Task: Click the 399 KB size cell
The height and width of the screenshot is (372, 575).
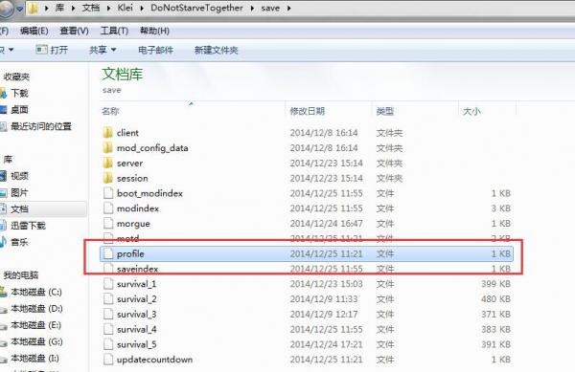Action: [x=495, y=284]
